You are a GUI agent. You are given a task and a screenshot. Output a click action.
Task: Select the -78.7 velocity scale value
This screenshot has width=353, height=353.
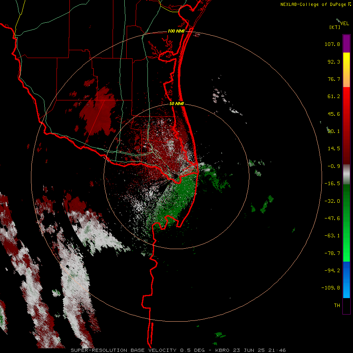point(332,253)
